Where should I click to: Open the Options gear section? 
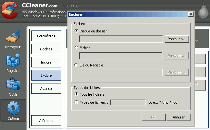[13, 110]
